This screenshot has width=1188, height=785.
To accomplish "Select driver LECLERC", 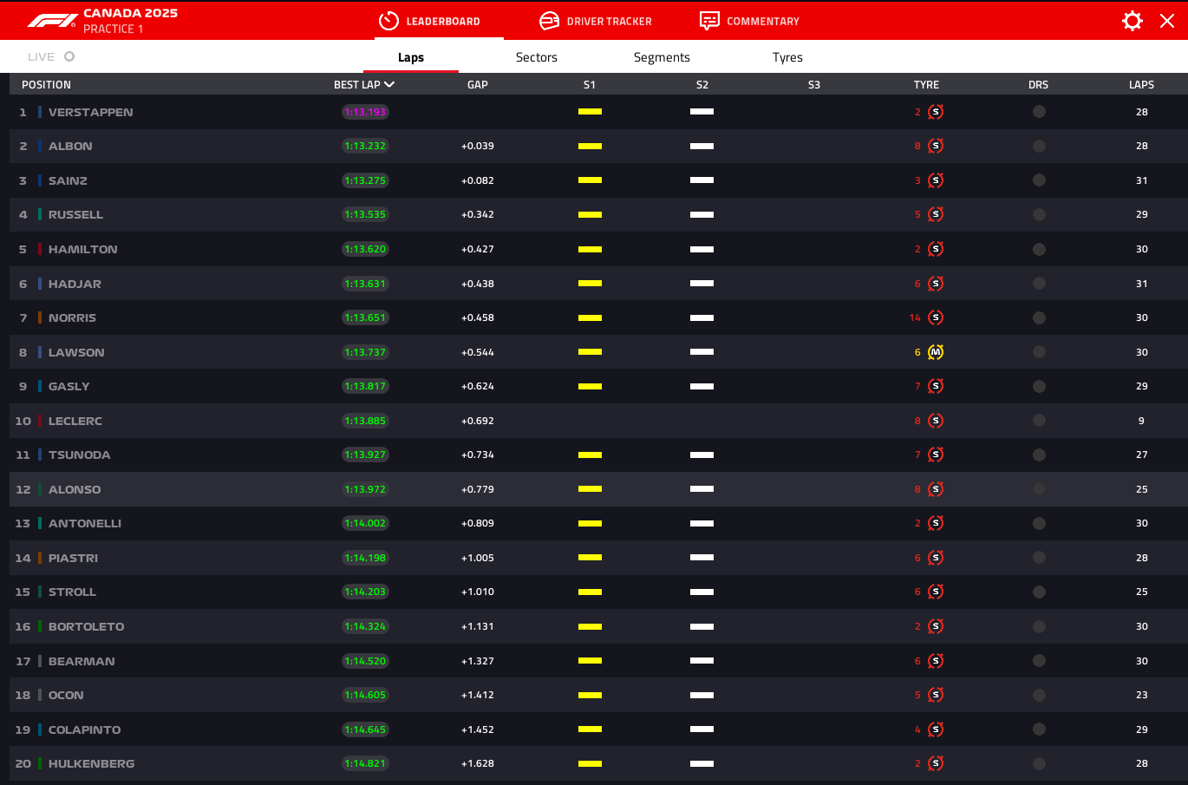I will pyautogui.click(x=75, y=421).
